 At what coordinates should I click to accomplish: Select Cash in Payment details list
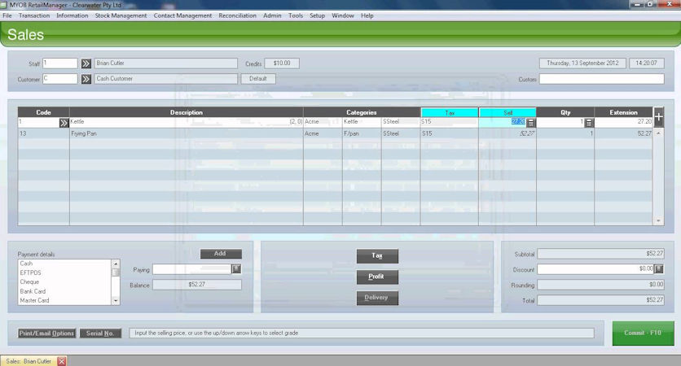27,264
